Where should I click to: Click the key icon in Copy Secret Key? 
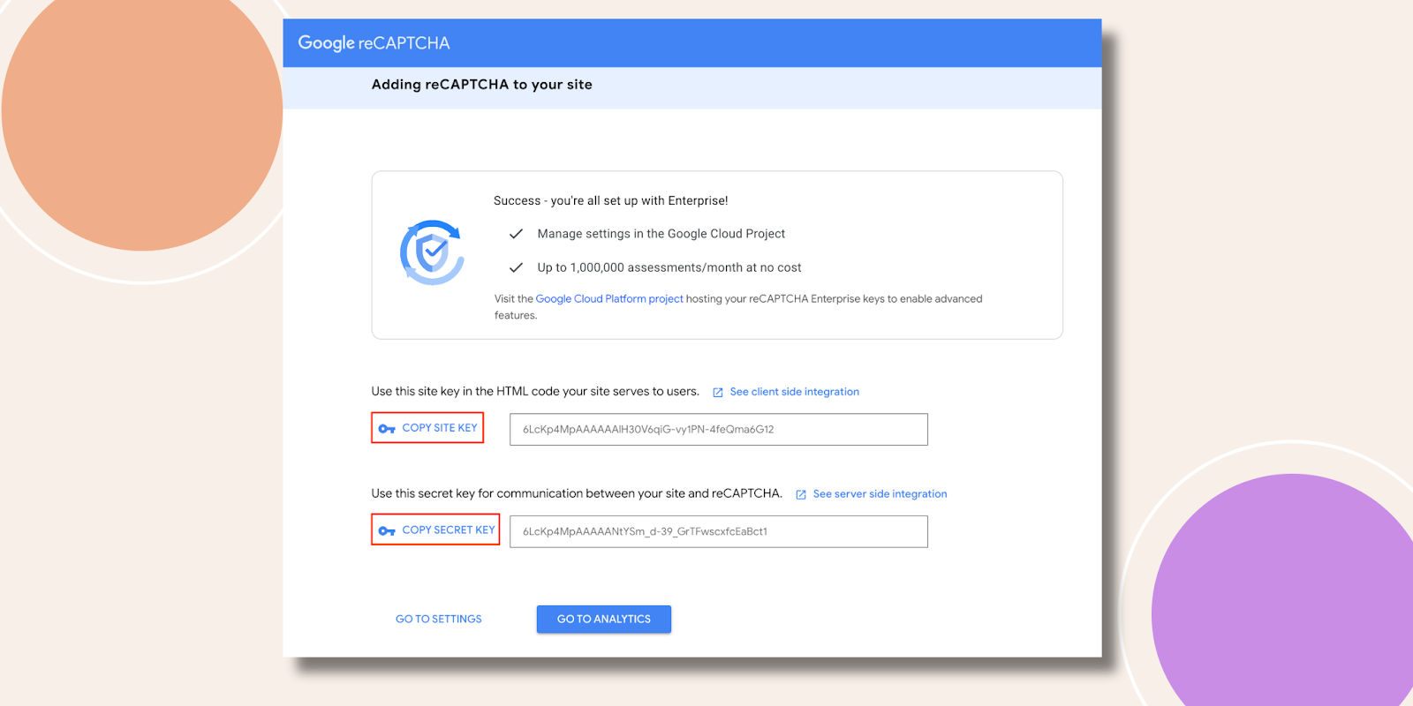387,531
